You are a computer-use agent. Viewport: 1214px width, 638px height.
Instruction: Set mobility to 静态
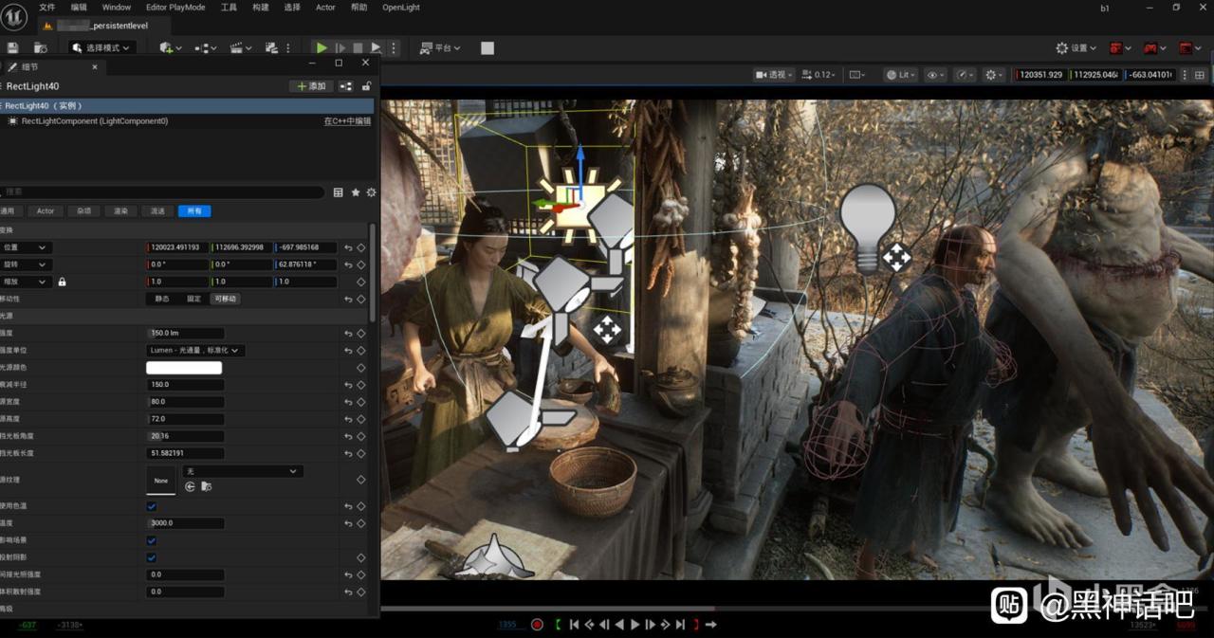click(163, 299)
